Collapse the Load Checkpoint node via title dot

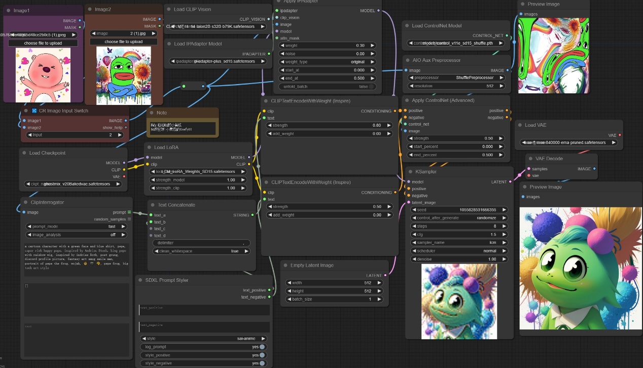(25, 153)
